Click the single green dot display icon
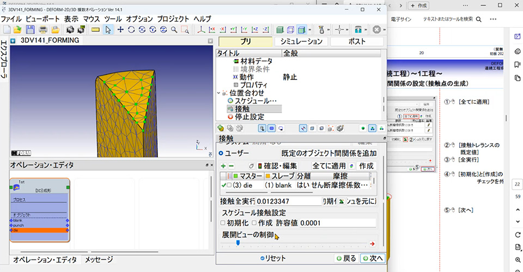Image resolution: width=523 pixels, height=272 pixels. (x=363, y=128)
